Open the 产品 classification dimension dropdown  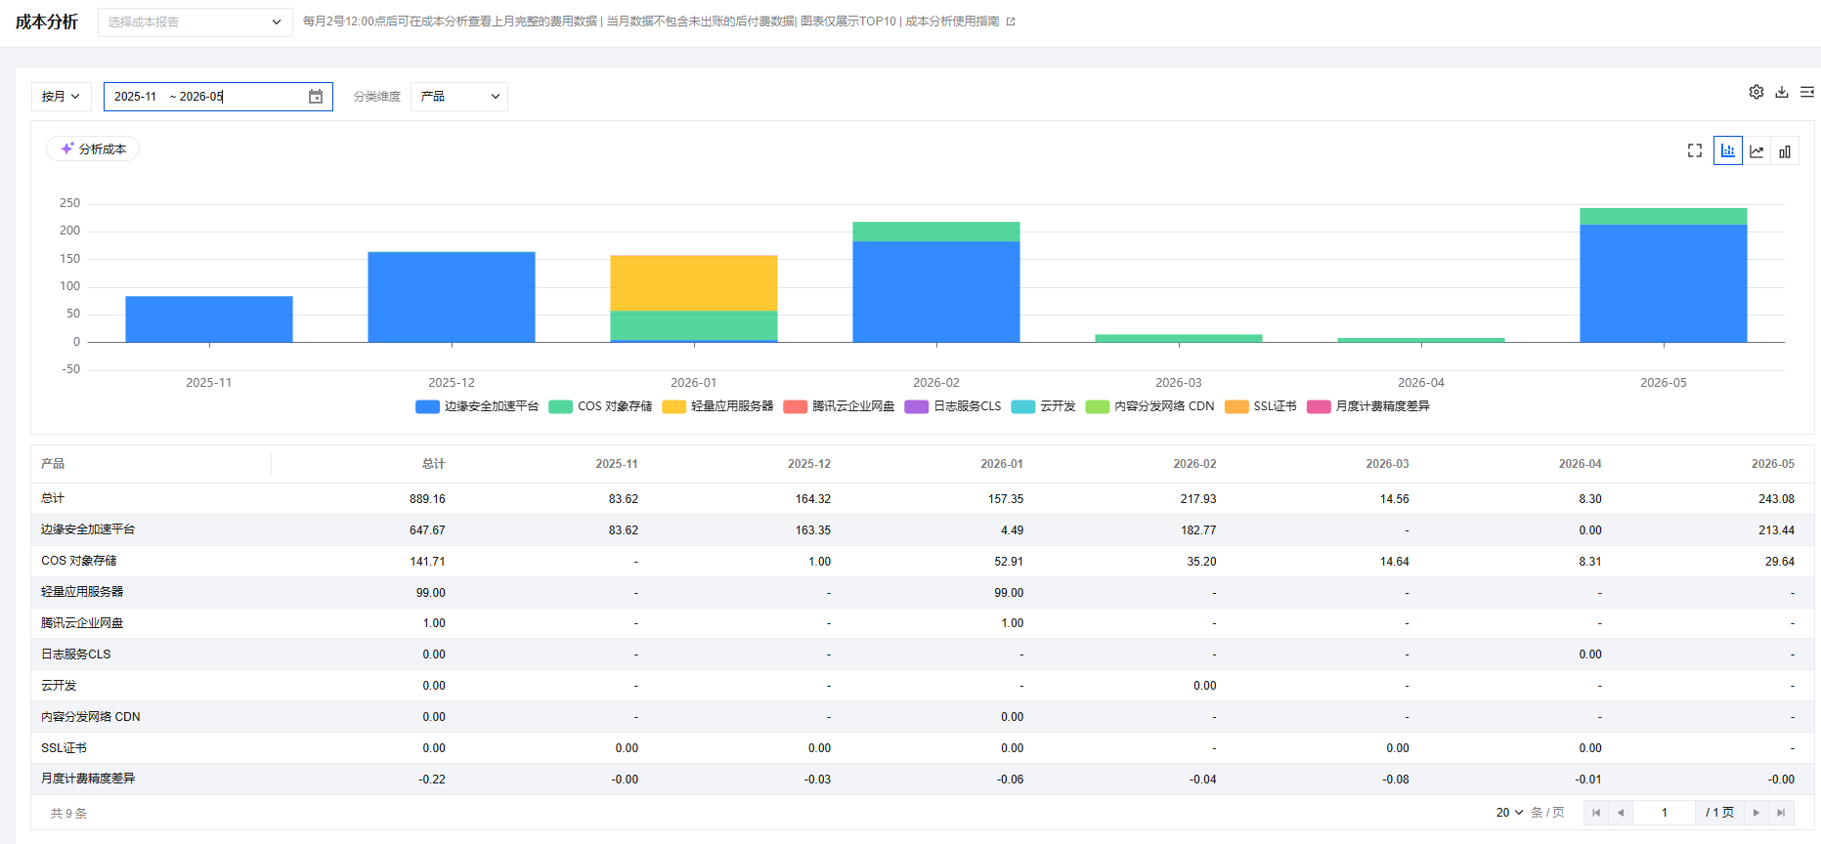(x=459, y=97)
